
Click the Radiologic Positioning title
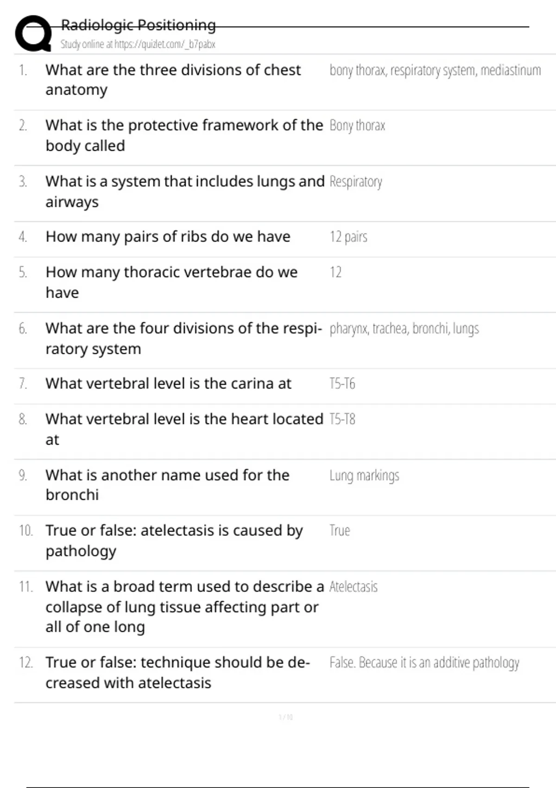138,25
